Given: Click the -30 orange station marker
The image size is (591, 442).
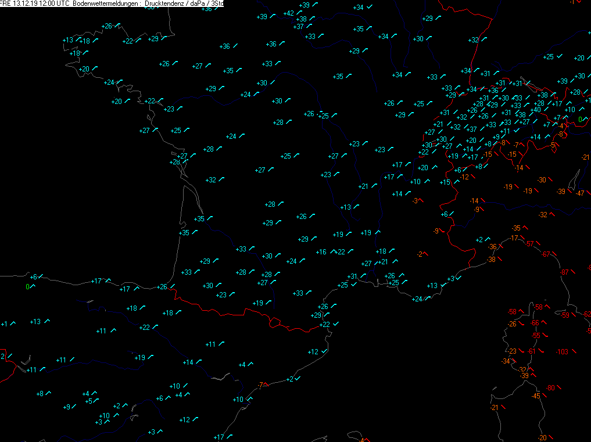Looking at the screenshot, I should [542, 180].
